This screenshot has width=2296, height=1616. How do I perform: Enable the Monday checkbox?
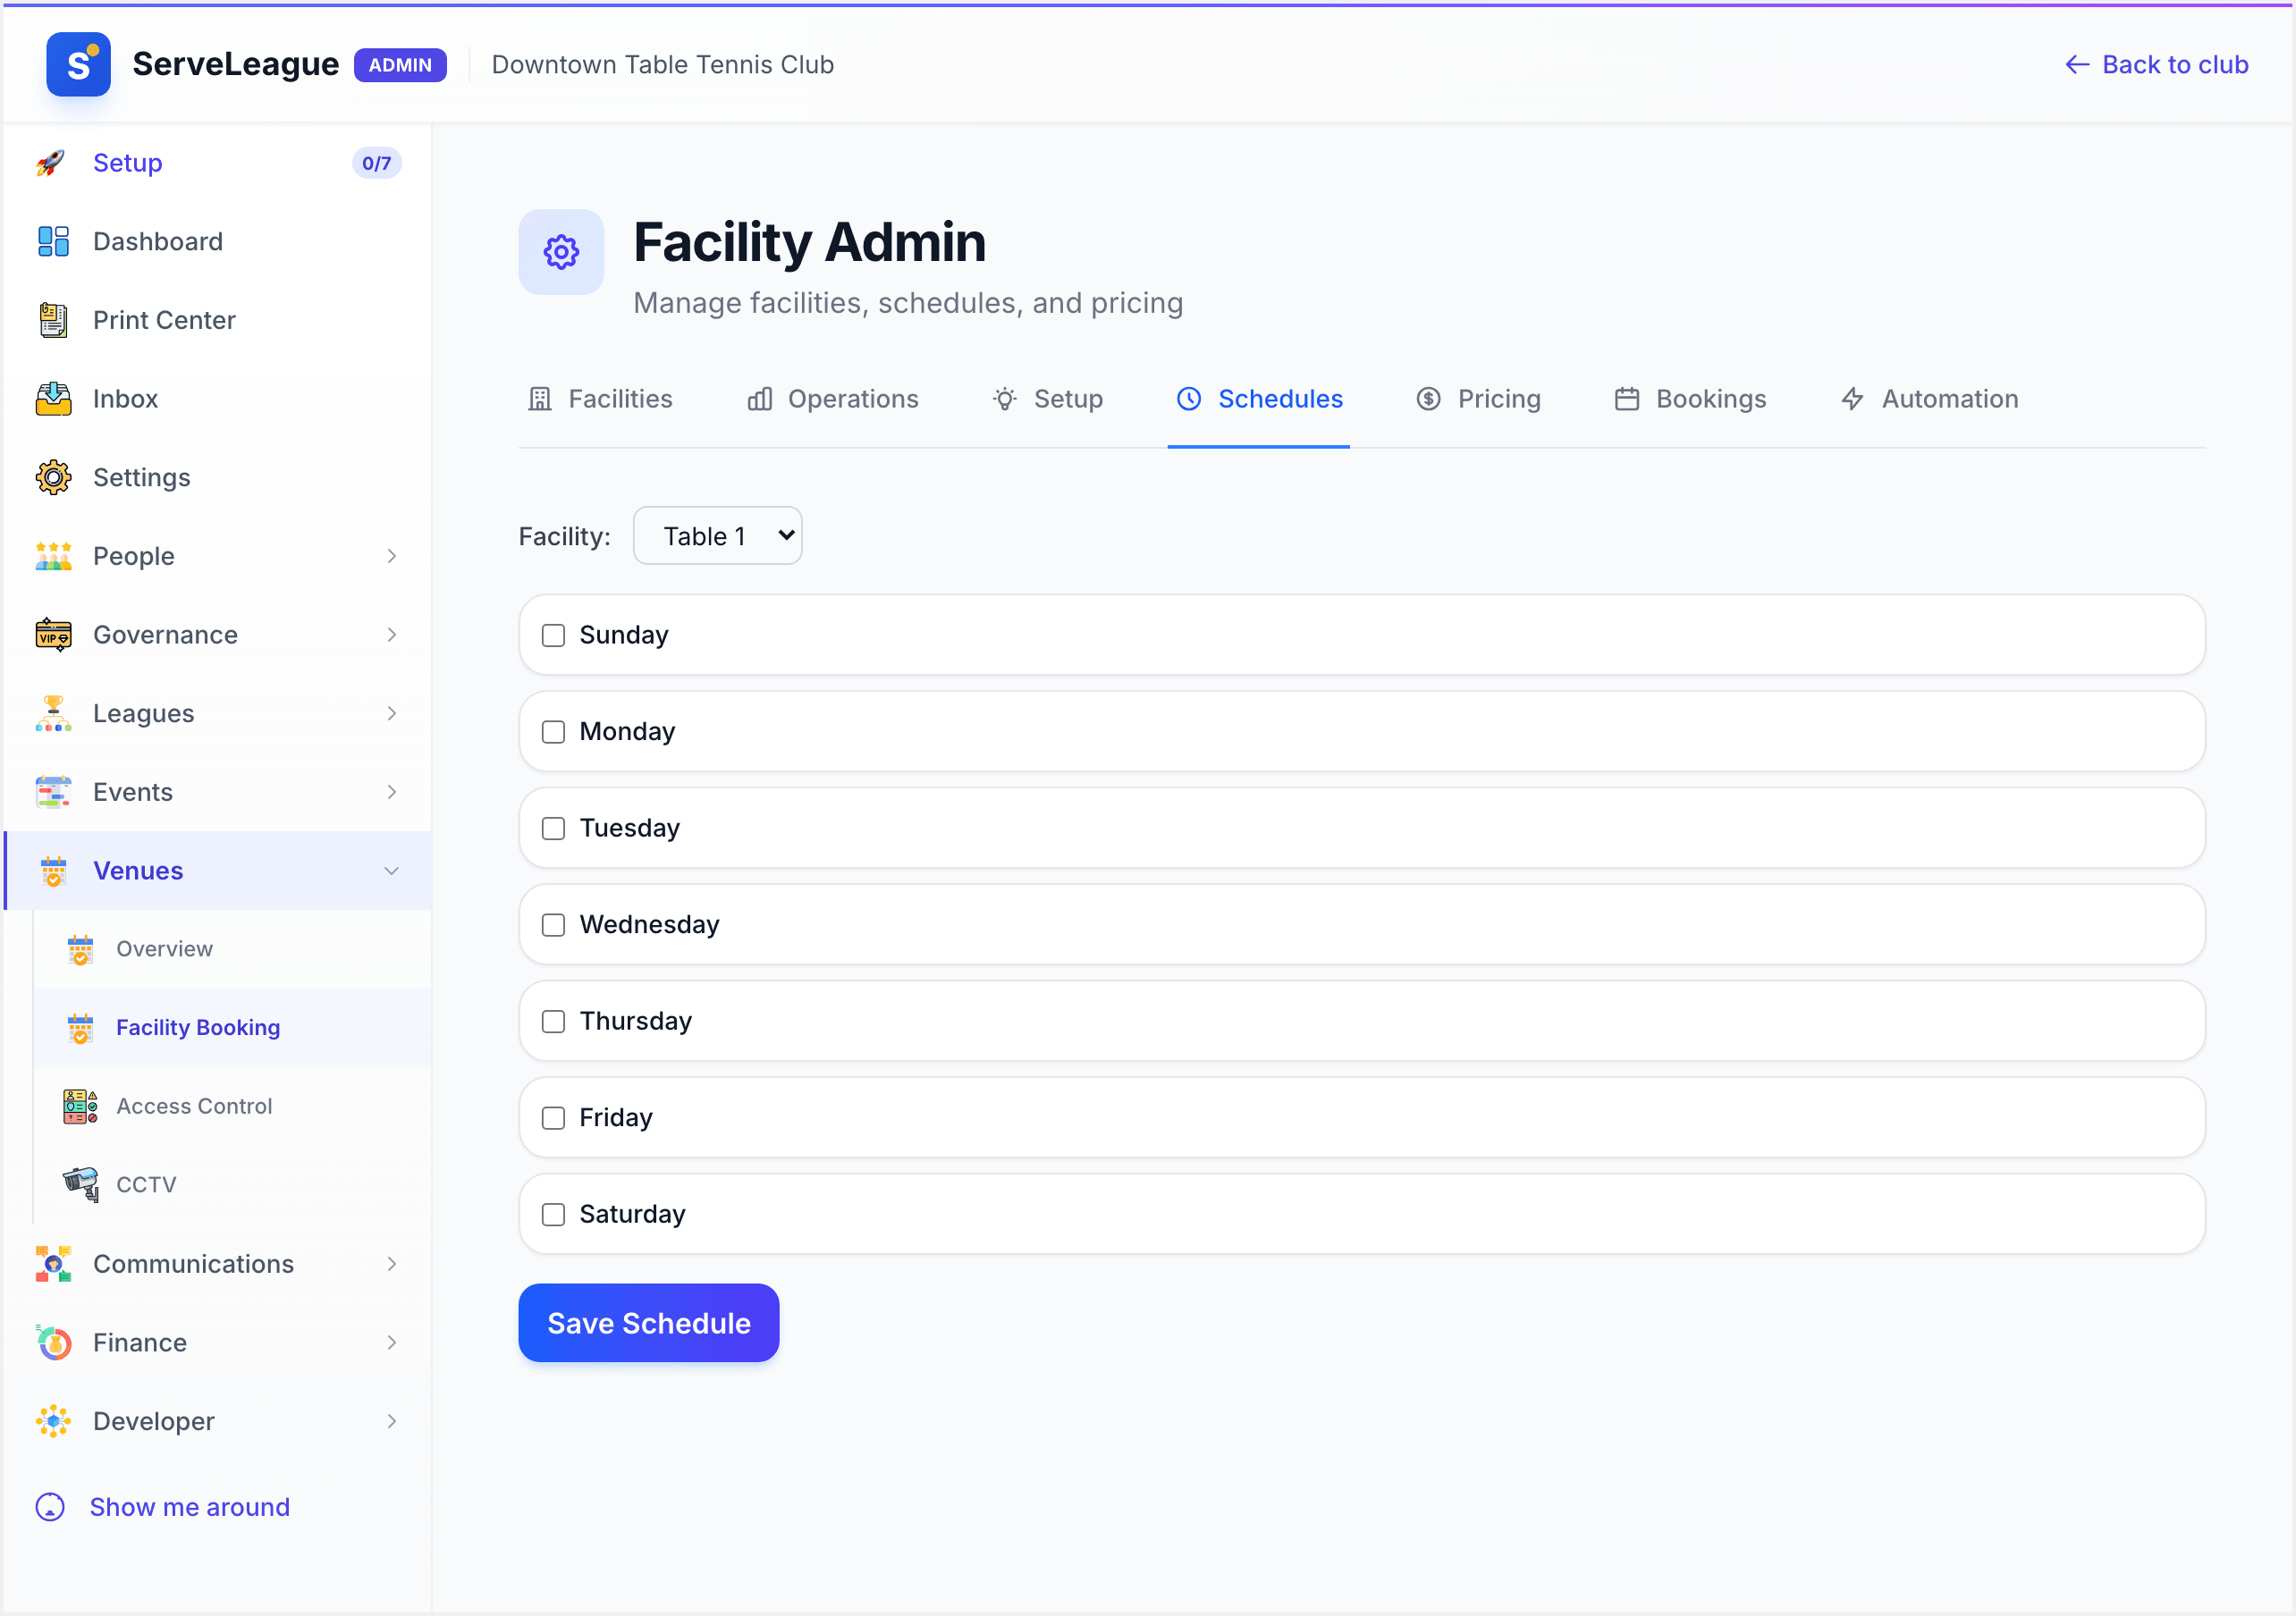click(x=553, y=732)
